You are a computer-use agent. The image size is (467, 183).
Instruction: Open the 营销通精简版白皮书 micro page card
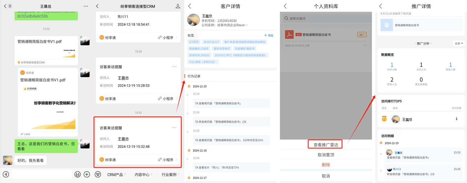[x=421, y=25]
